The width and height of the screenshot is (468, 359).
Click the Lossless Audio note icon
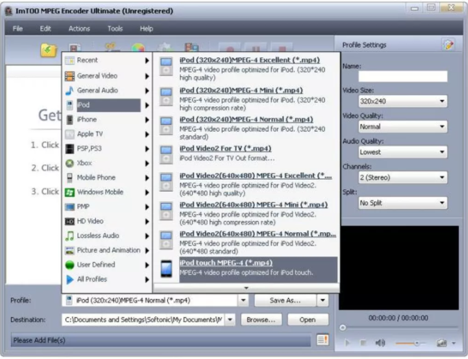(69, 236)
